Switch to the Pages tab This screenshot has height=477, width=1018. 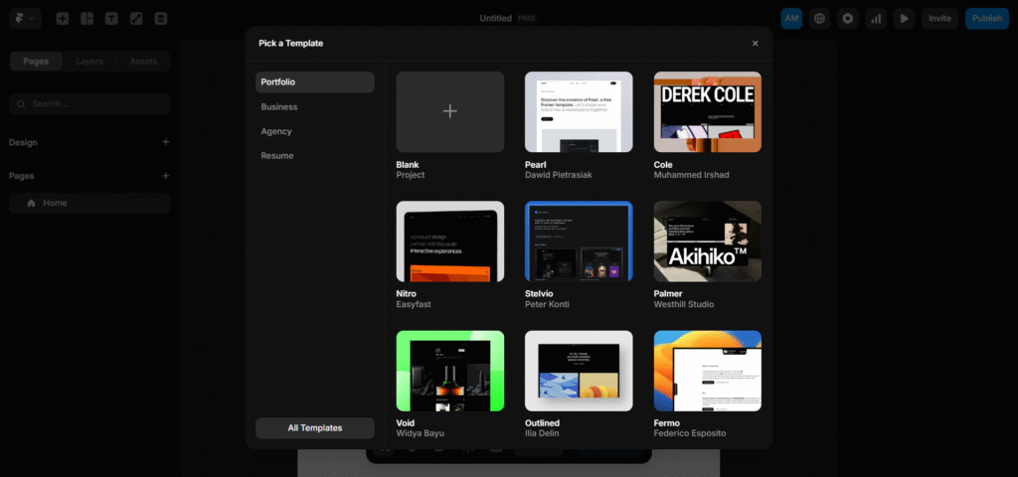pos(37,61)
